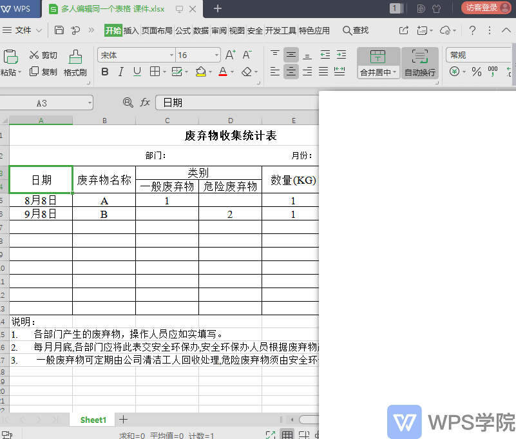The height and width of the screenshot is (439, 516).
Task: Toggle Bold formatting
Action: (x=104, y=72)
